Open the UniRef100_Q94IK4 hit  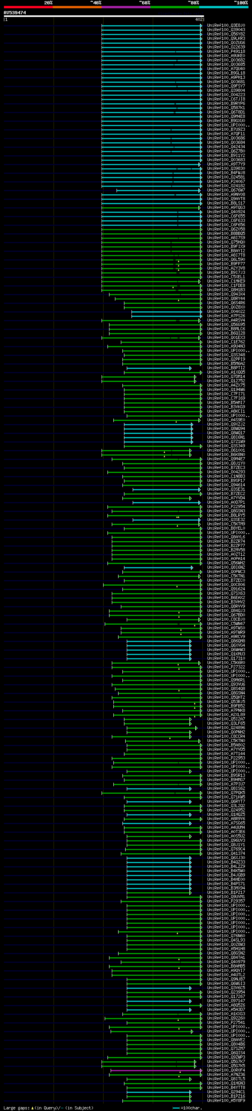point(226,294)
